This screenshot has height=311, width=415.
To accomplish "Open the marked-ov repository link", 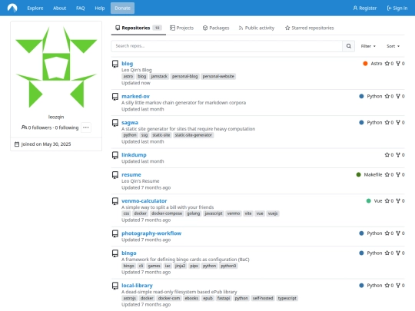I will click(135, 96).
